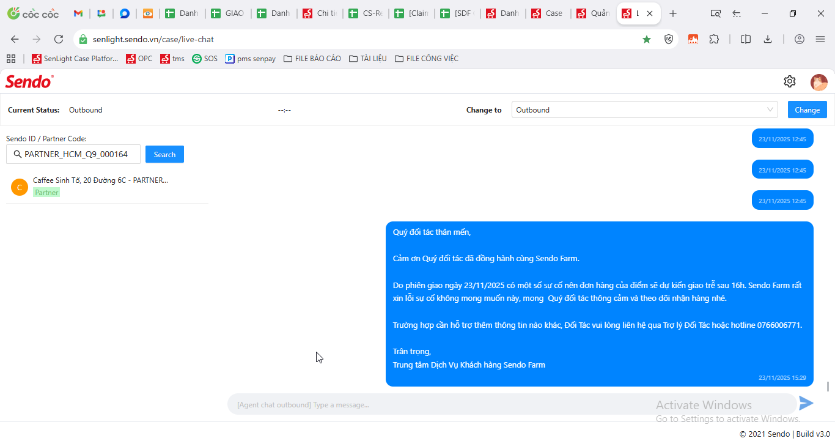This screenshot has width=835, height=441.
Task: Click "Trung tâm Dịch Vụ Khách hàng Sendo Farm"
Action: (x=469, y=365)
